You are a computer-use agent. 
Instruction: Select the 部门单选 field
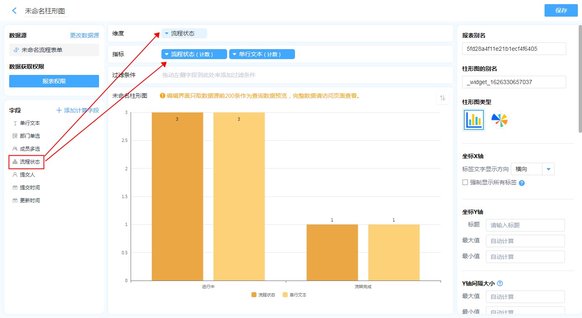click(x=30, y=136)
